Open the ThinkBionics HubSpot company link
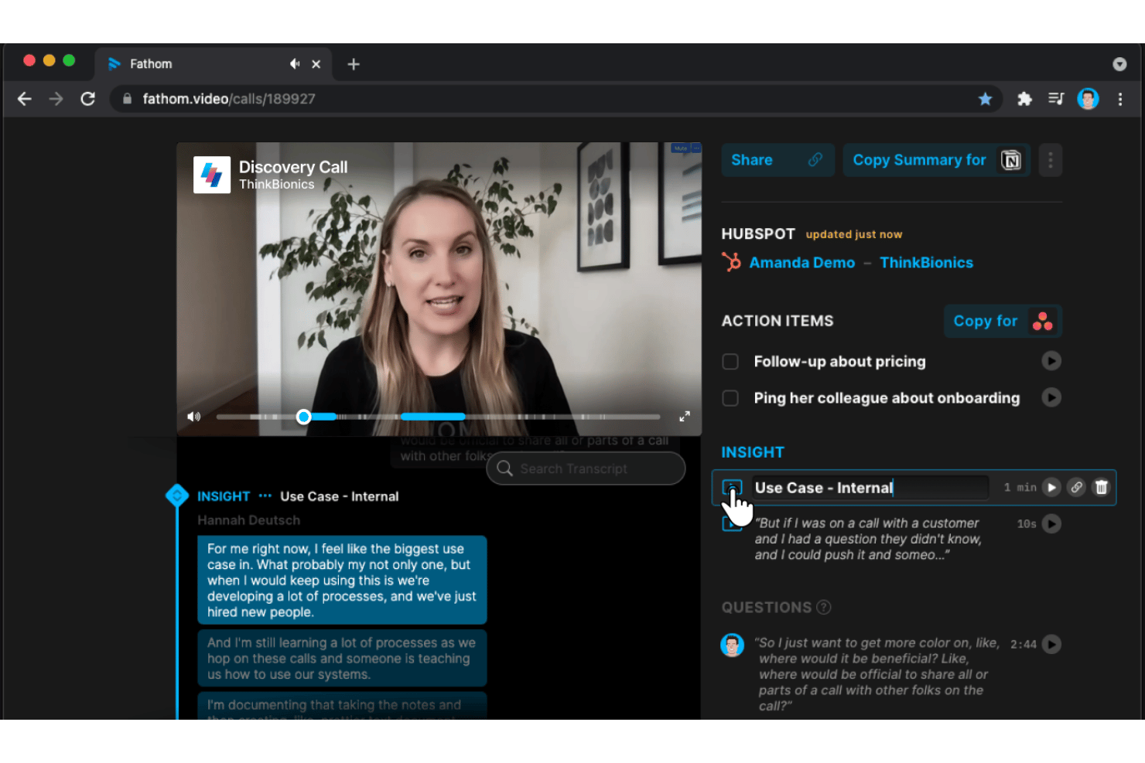Image resolution: width=1145 pixels, height=763 pixels. tap(926, 263)
